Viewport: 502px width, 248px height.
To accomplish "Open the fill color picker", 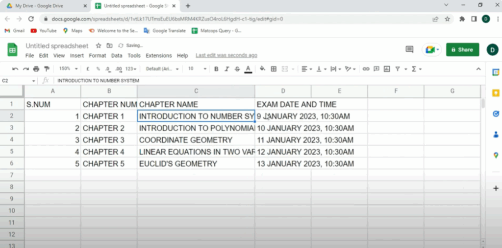I will (x=262, y=69).
